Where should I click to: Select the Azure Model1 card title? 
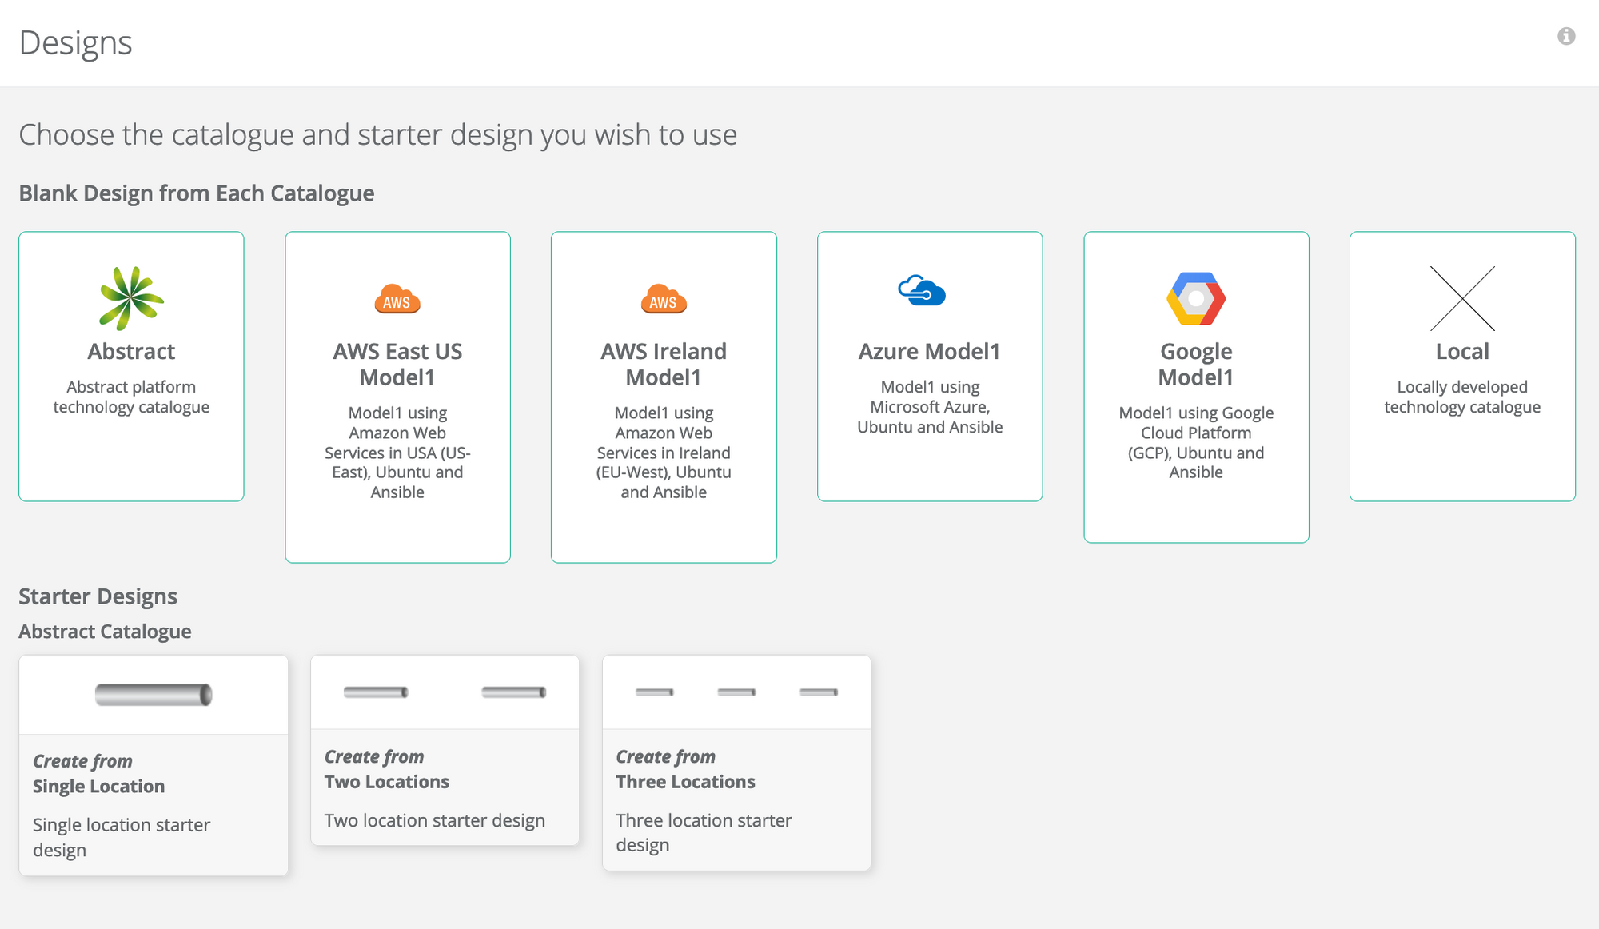pyautogui.click(x=929, y=352)
